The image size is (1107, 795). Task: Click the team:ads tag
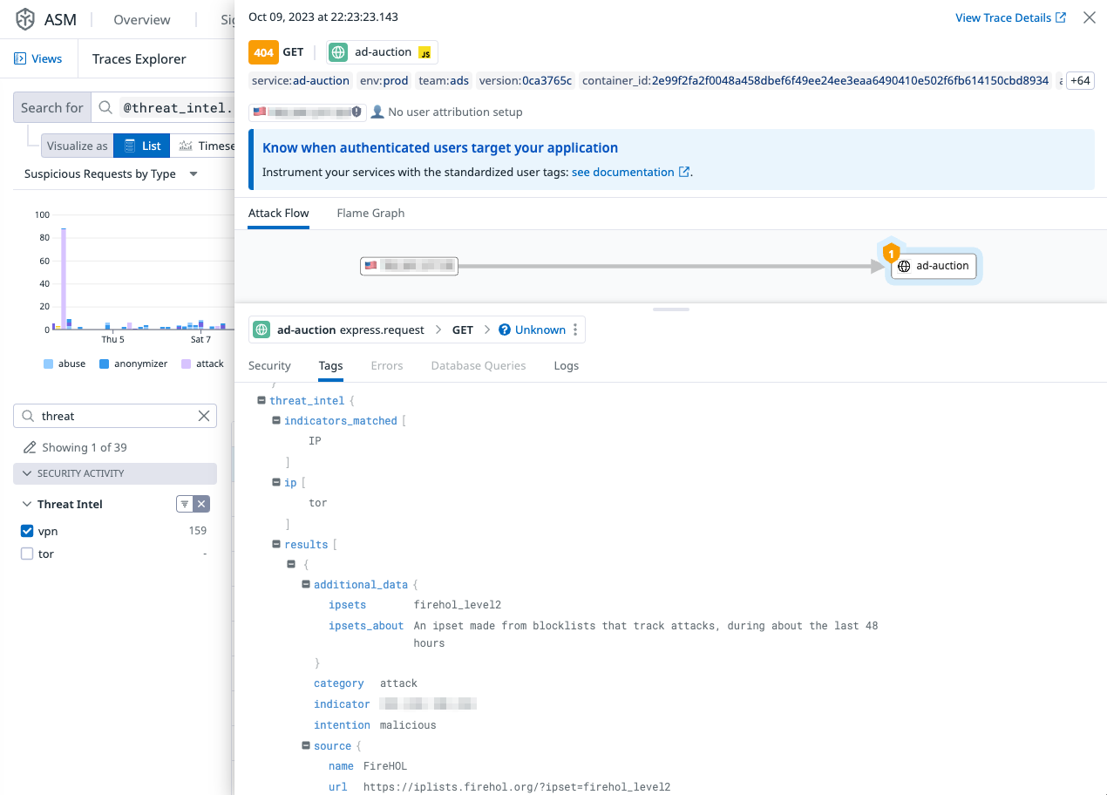coord(445,80)
